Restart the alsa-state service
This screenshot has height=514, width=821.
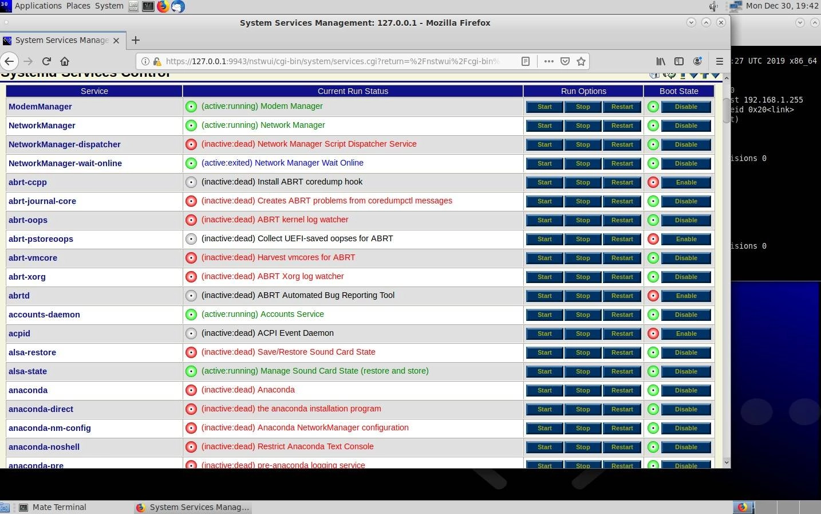pyautogui.click(x=622, y=371)
